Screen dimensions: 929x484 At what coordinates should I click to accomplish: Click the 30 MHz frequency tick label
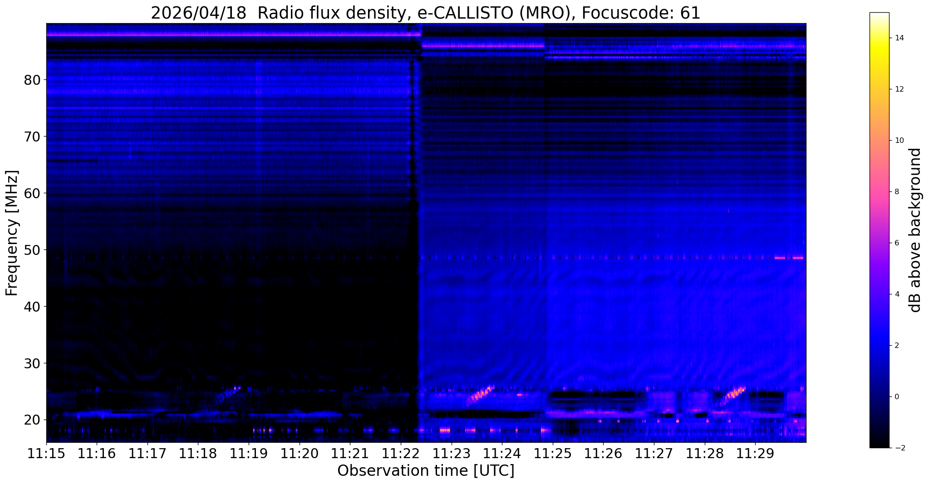point(32,363)
